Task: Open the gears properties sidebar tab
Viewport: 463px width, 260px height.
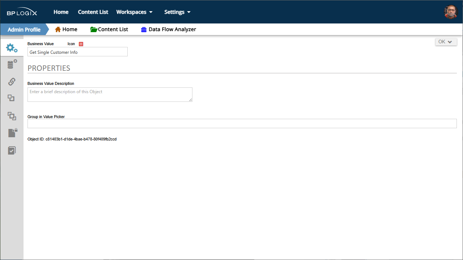Action: tap(12, 48)
